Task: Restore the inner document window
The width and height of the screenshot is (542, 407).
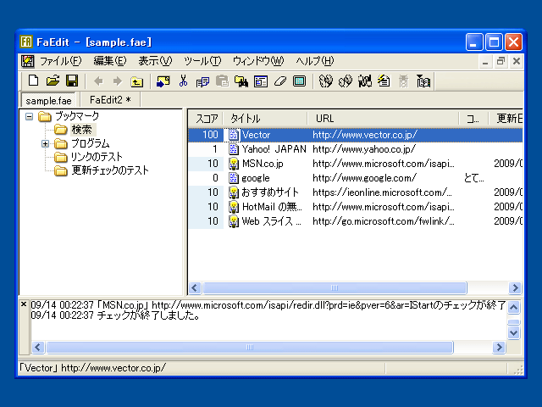Action: pyautogui.click(x=501, y=61)
